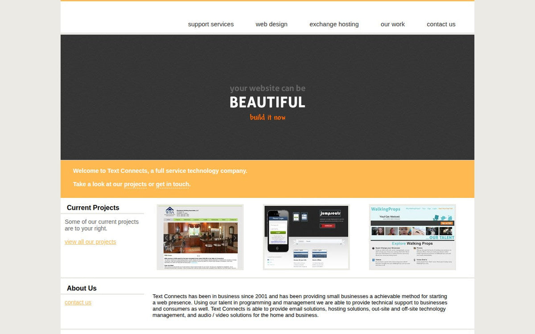Open the jumpseats mobile app project thumbnail
535x334 pixels.
(x=306, y=237)
